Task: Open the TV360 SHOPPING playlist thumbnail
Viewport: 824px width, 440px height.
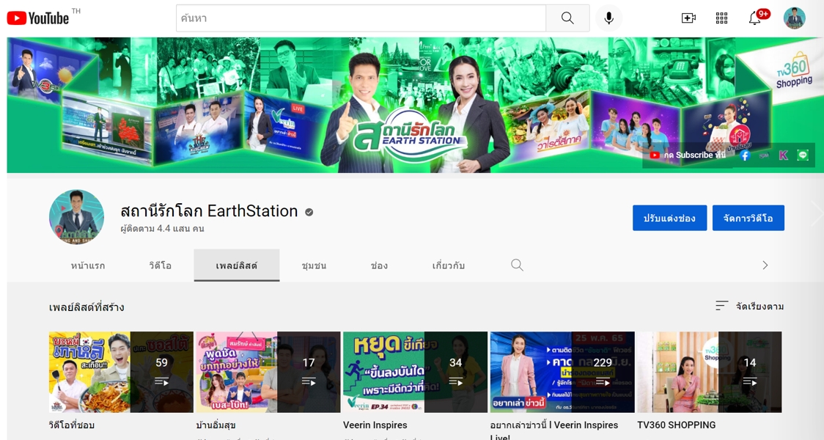Action: point(710,372)
